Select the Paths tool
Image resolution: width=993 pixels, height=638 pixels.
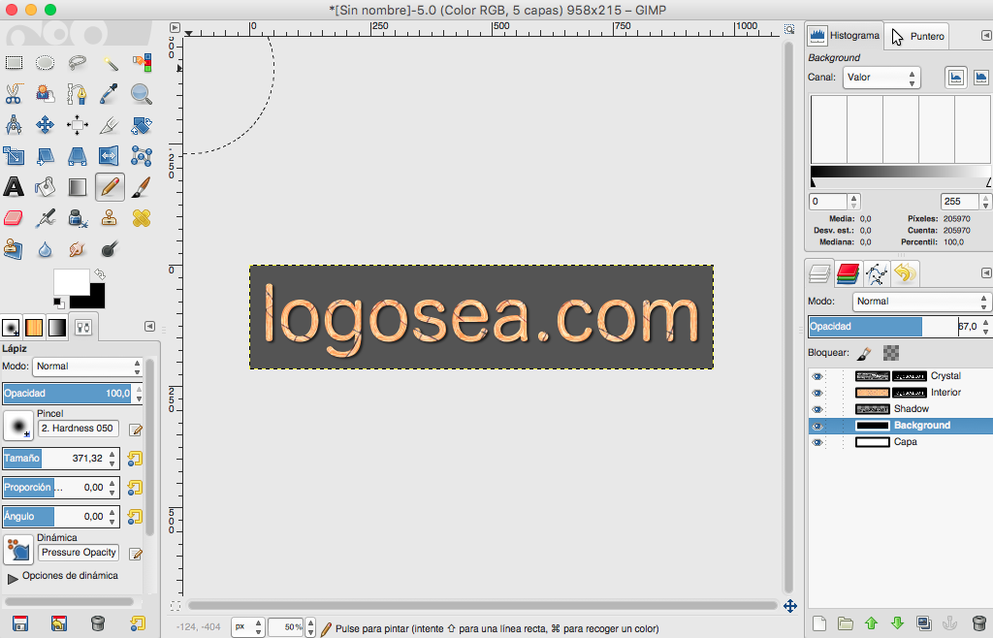(x=78, y=94)
